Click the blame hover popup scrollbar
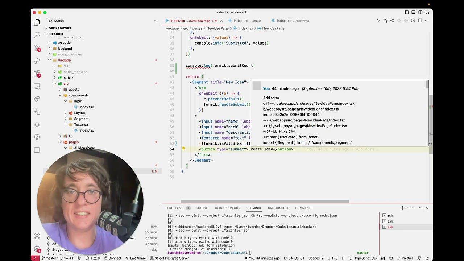The image size is (464, 261). coord(427,84)
